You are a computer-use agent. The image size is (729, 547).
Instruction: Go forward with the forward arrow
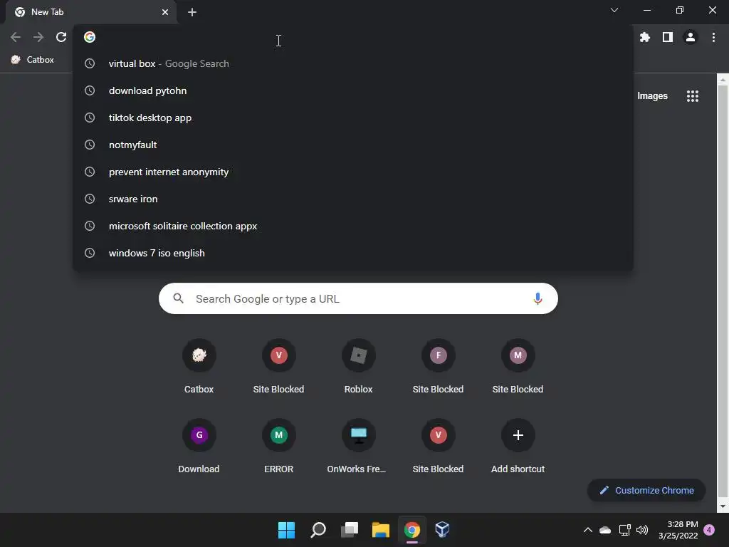(x=38, y=37)
